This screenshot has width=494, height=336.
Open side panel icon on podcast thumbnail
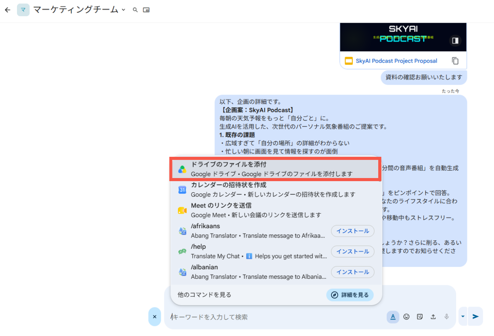pyautogui.click(x=455, y=41)
